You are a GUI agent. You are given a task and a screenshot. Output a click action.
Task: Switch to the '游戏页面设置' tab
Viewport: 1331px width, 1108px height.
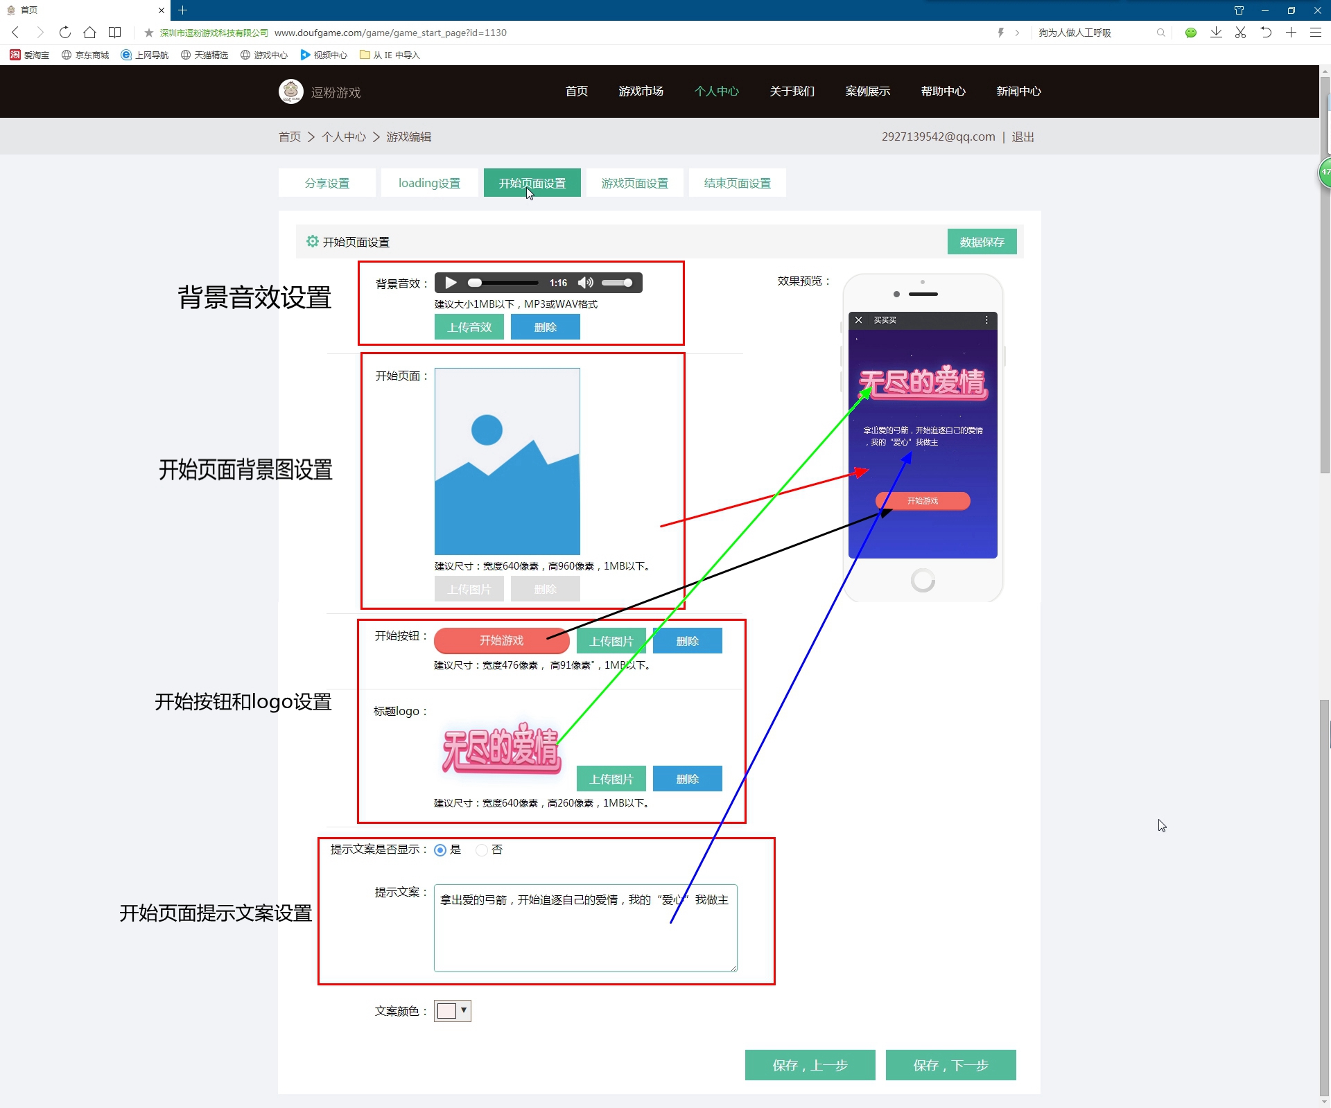click(x=634, y=184)
